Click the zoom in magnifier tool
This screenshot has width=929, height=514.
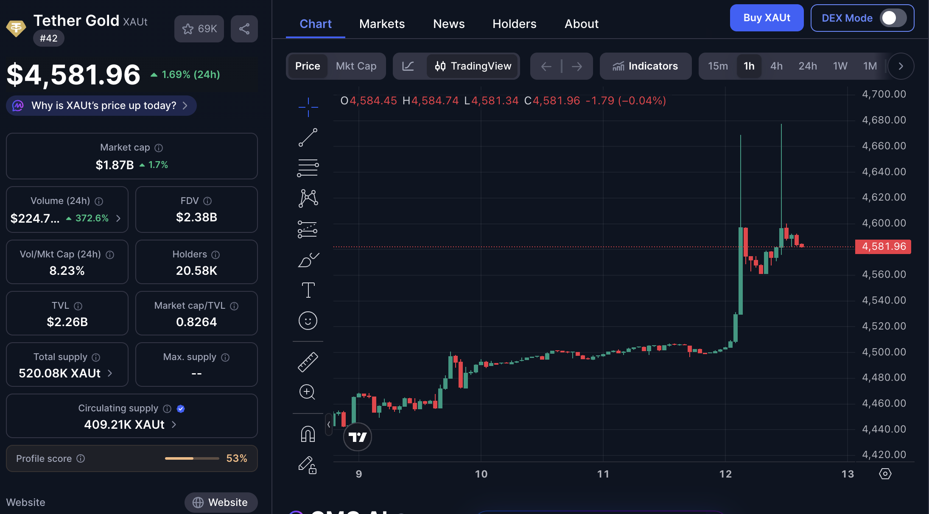pos(308,392)
